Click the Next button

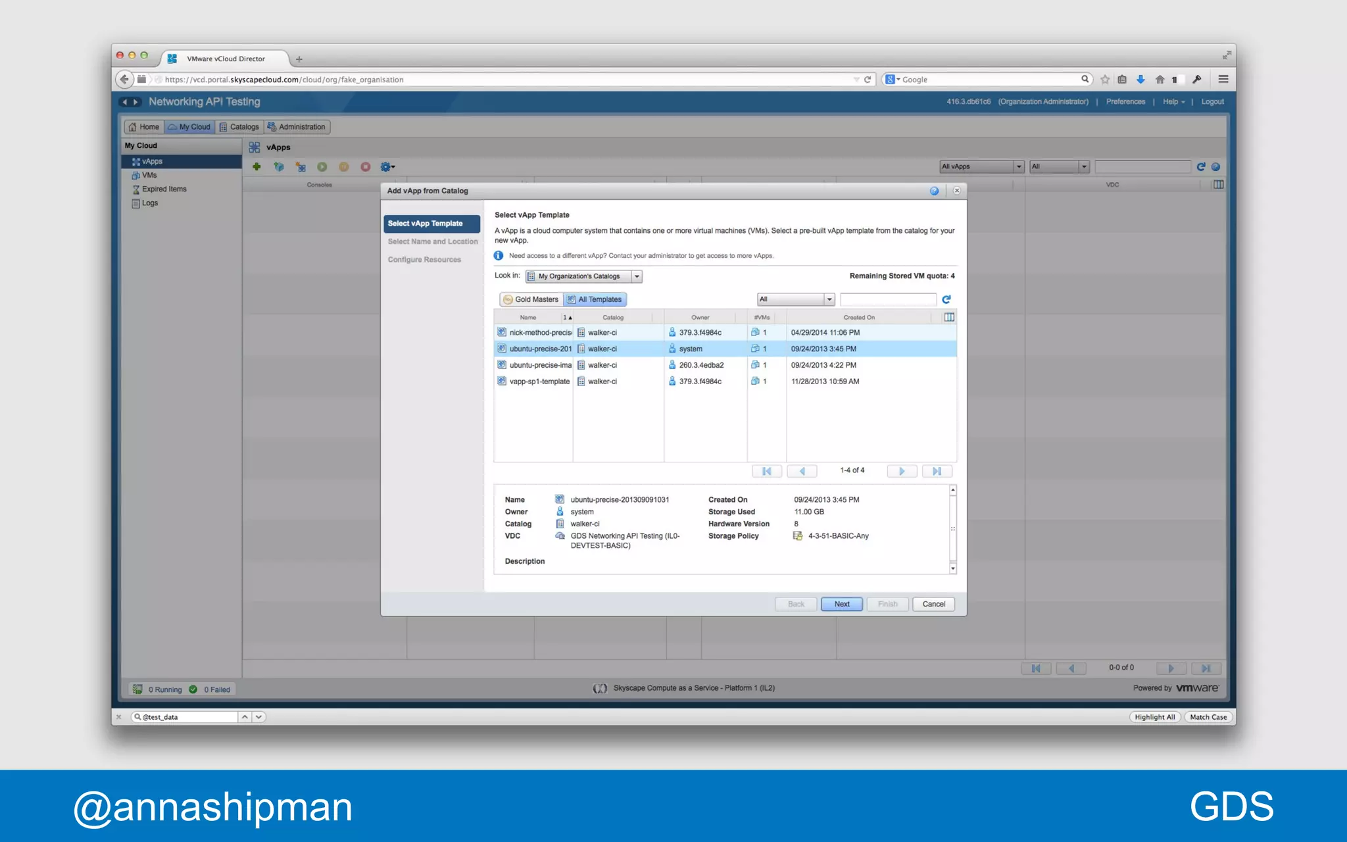click(x=841, y=604)
